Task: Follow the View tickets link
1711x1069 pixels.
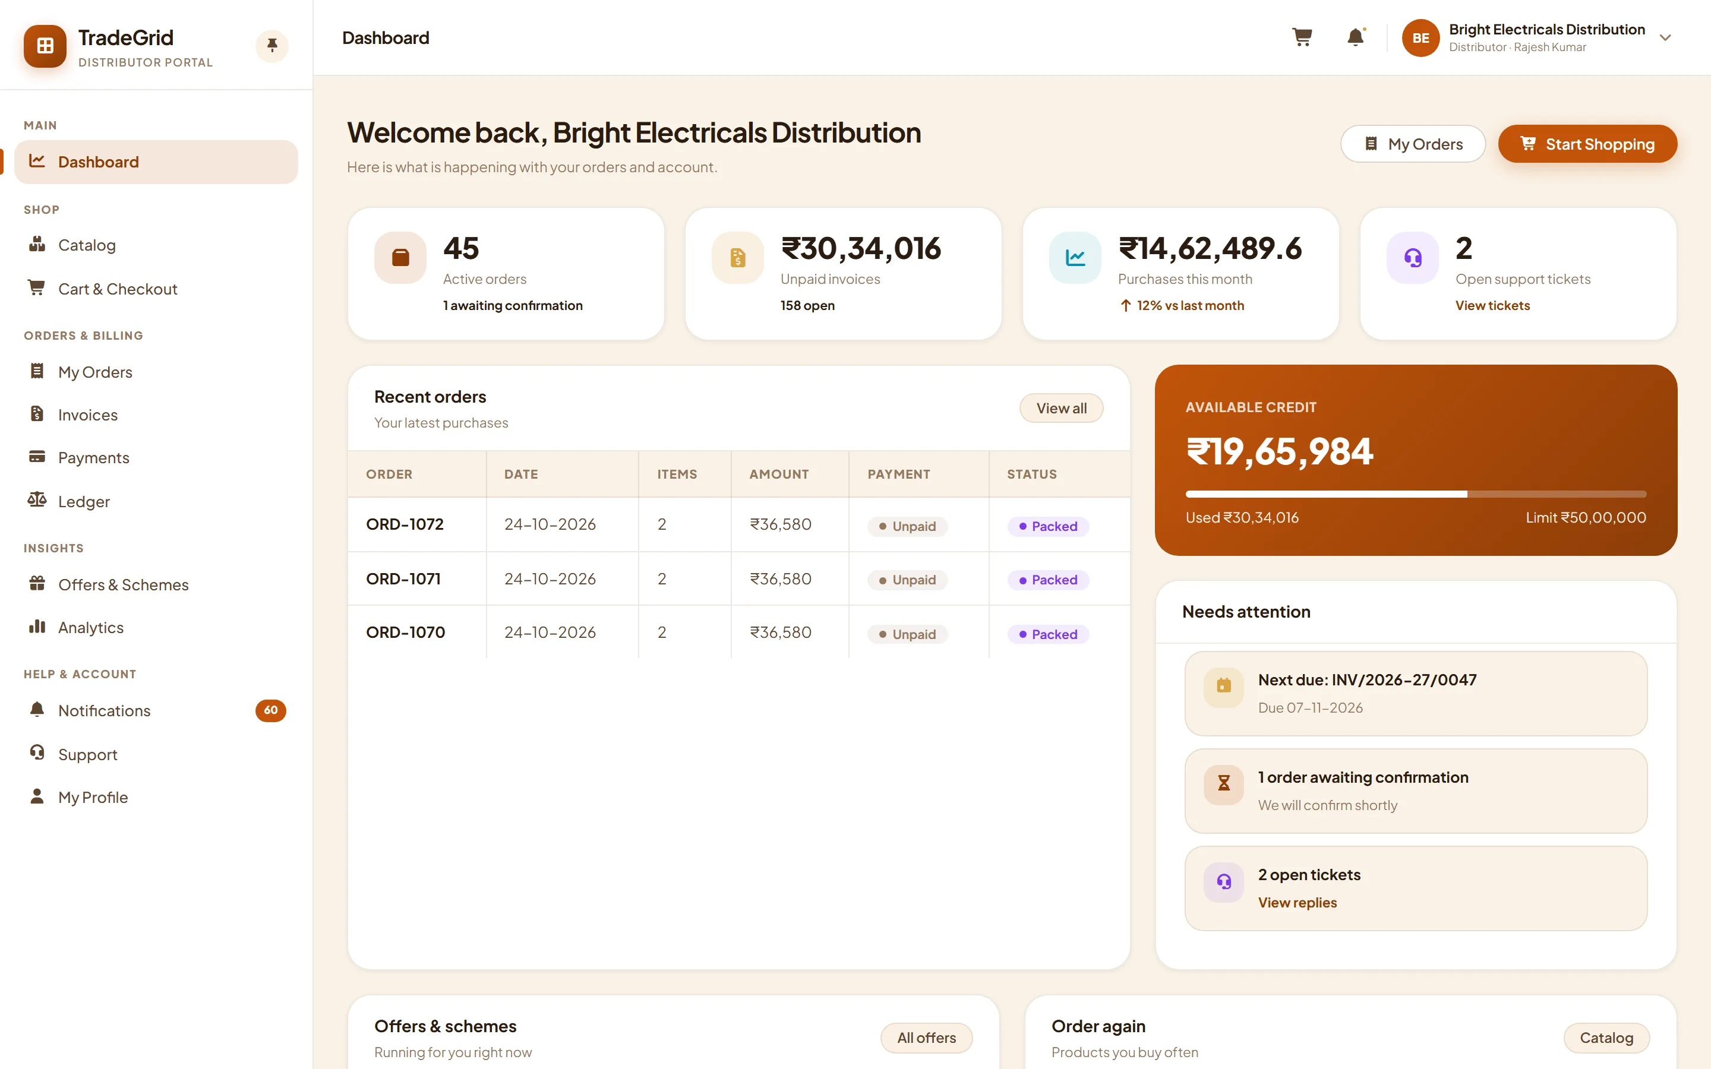Action: [x=1492, y=305]
